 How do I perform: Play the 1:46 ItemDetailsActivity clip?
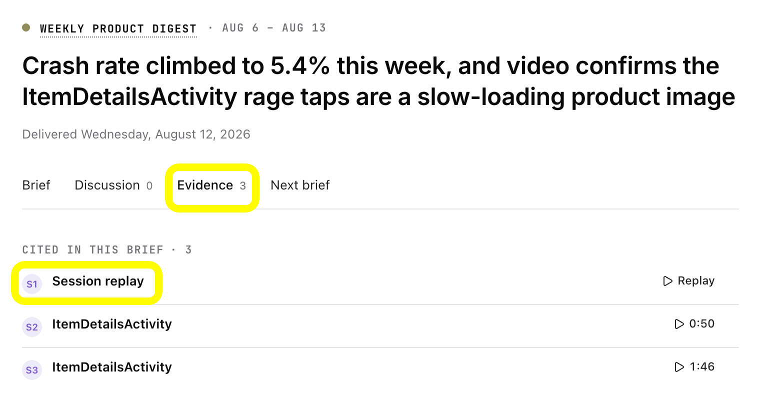pyautogui.click(x=679, y=367)
